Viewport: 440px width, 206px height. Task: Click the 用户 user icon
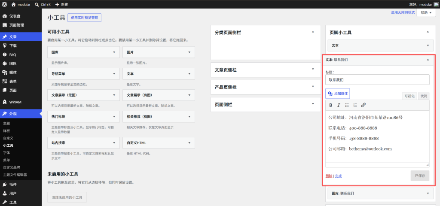tap(5, 194)
